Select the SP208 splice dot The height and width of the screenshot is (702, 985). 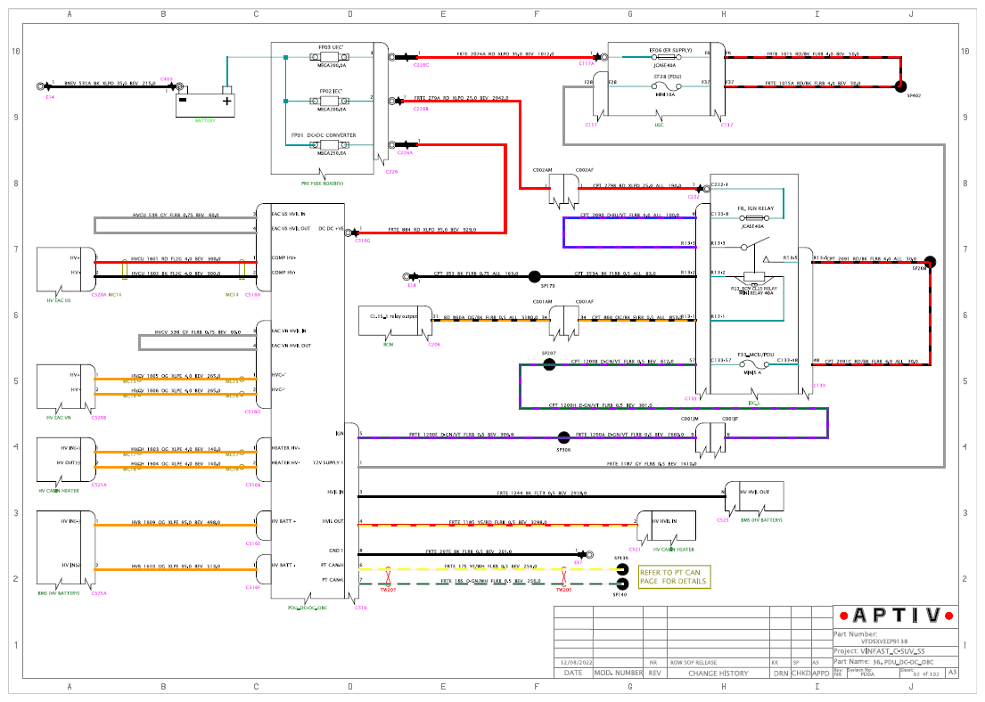click(x=931, y=261)
